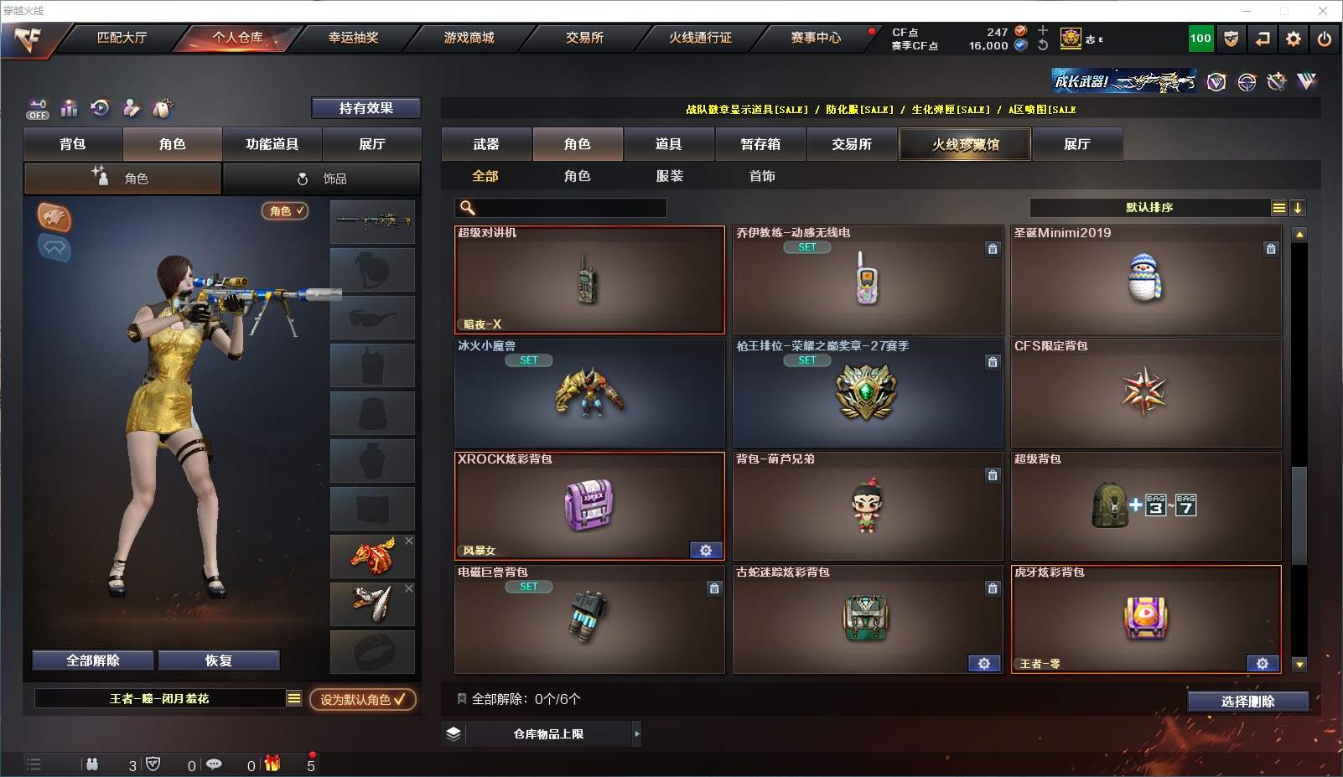The height and width of the screenshot is (777, 1343).
Task: Click the trash icon on 圣诞Minimi2019 item
Action: click(x=1271, y=249)
